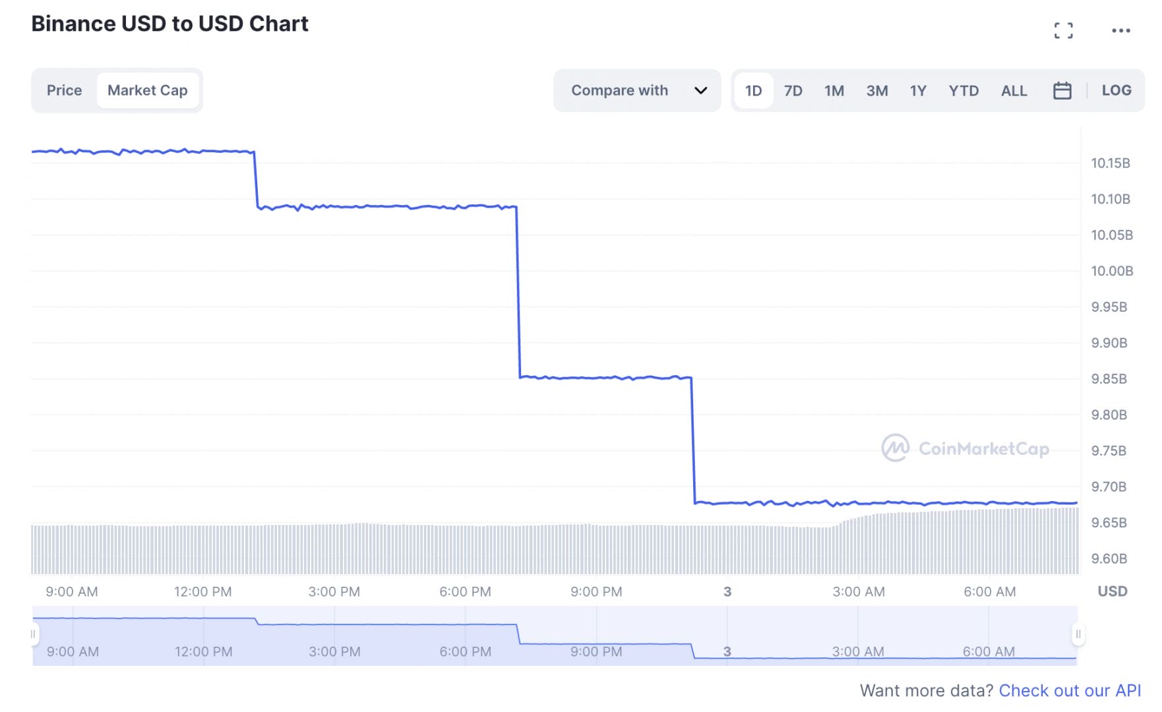
Task: Grab the left range slider handle
Action: point(33,634)
